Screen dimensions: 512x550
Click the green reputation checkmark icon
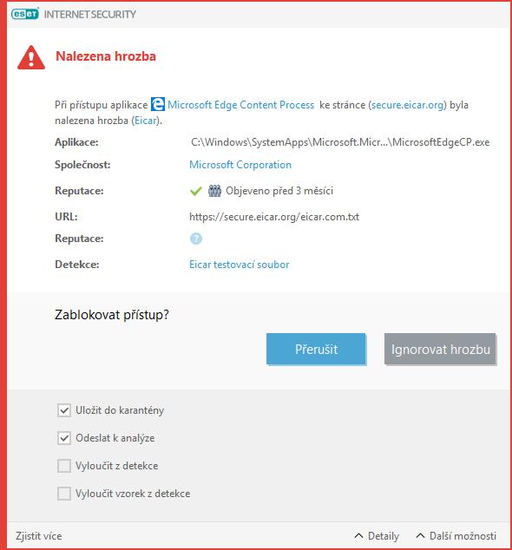pyautogui.click(x=196, y=191)
